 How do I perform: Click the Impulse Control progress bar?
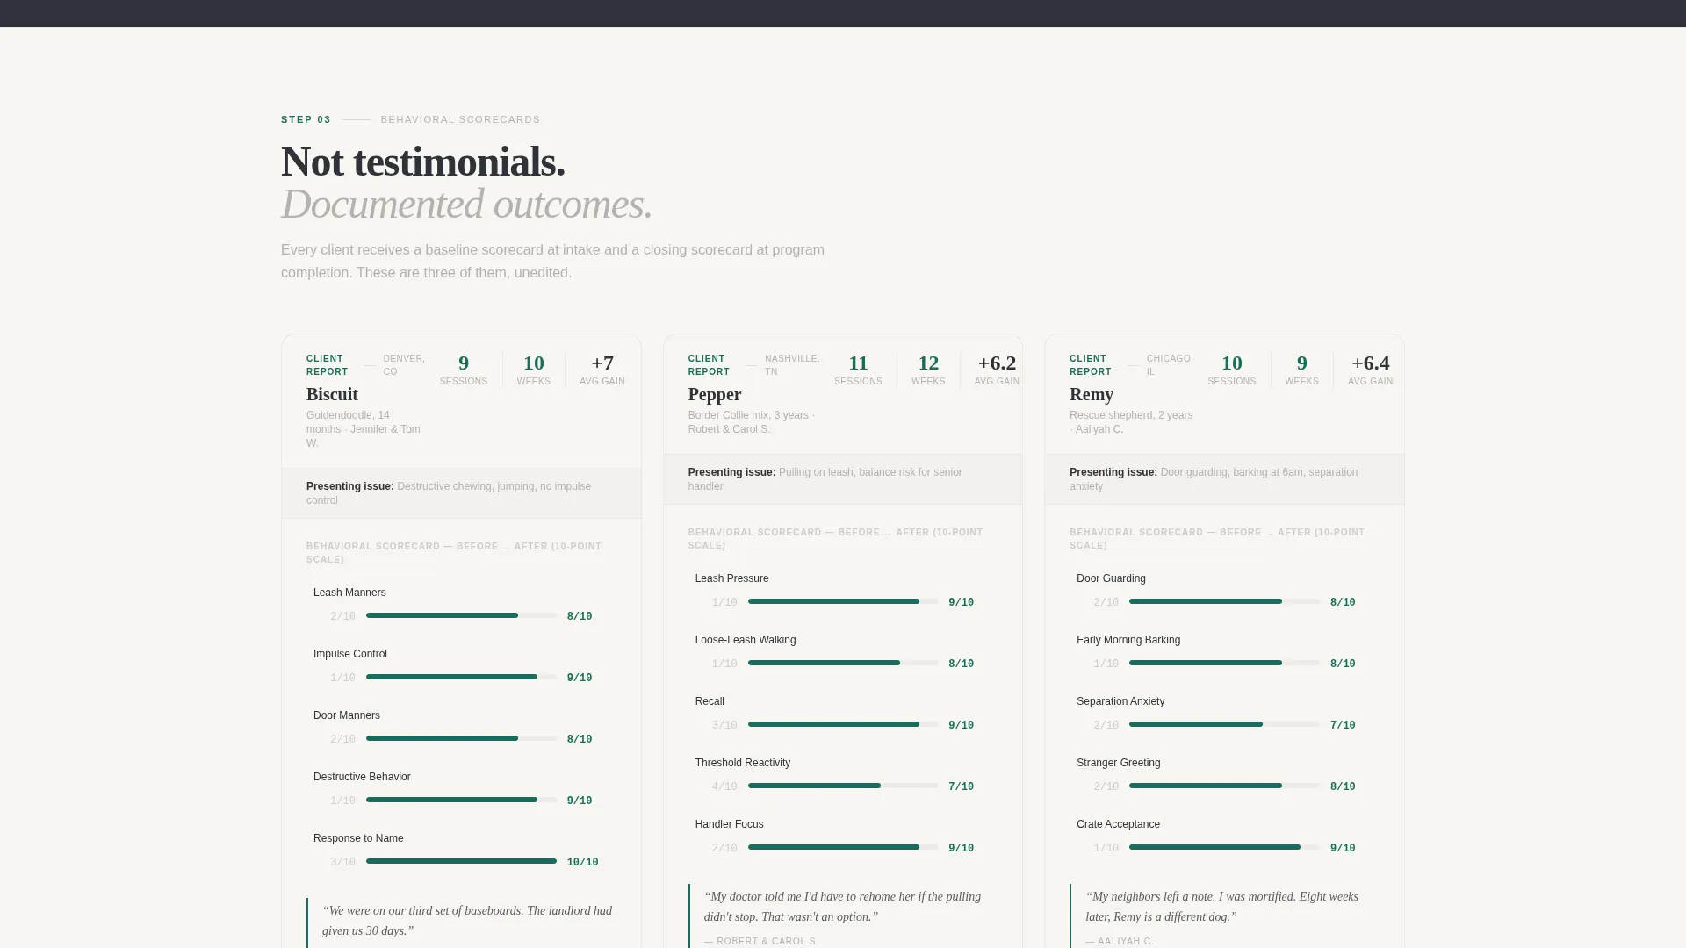pyautogui.click(x=461, y=677)
